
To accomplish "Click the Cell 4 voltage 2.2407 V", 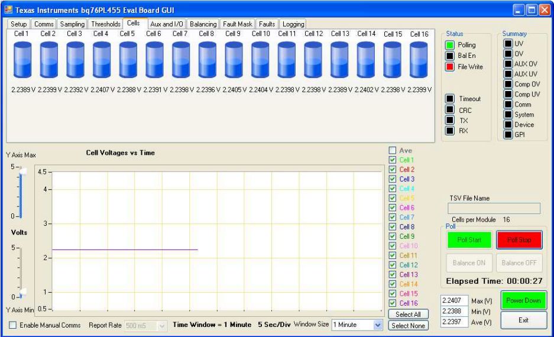I will click(x=102, y=90).
